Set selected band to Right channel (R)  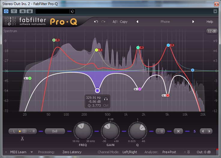tap(32, 131)
